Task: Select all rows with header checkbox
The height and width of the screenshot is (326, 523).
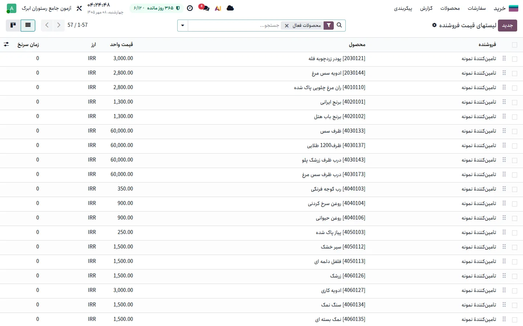Action: [514, 45]
